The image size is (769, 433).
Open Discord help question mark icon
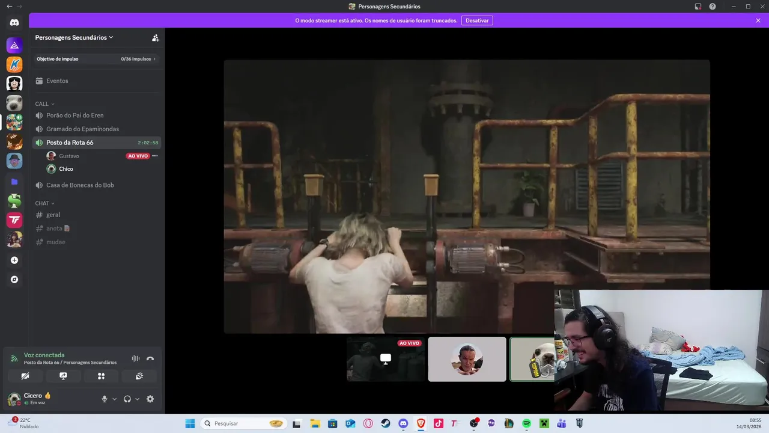[x=713, y=7]
